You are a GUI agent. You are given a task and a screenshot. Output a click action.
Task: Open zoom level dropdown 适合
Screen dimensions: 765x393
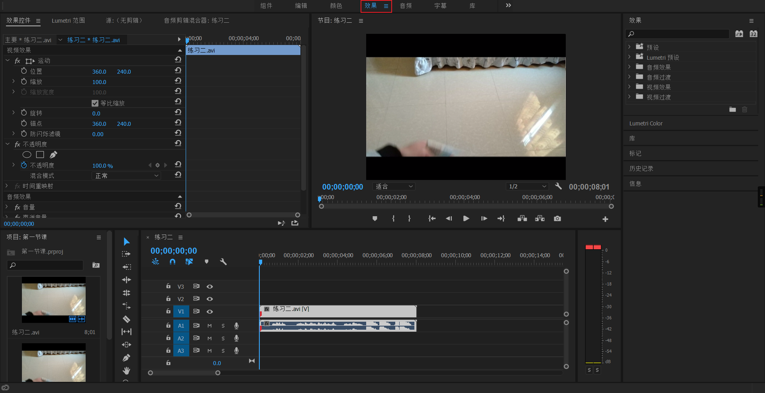point(394,186)
